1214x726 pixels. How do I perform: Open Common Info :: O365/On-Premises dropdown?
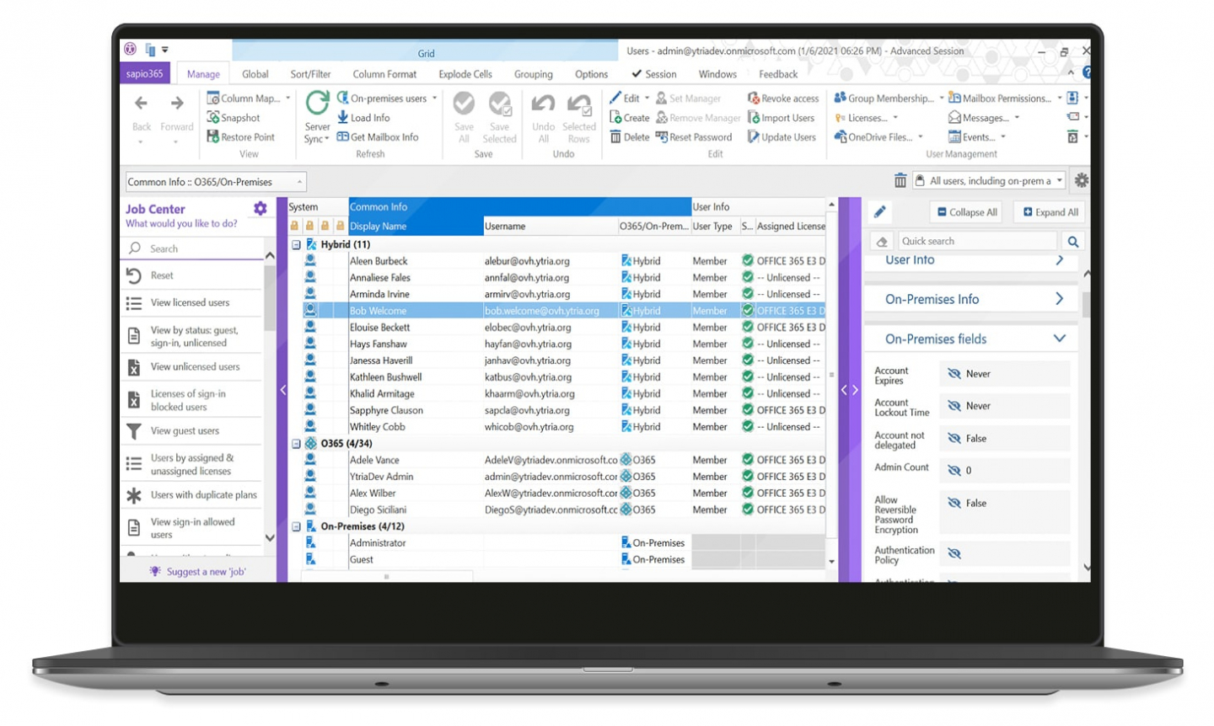click(216, 182)
